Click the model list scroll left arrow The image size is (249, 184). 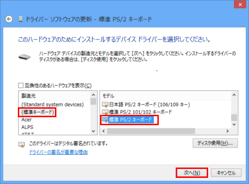pyautogui.click(x=104, y=131)
